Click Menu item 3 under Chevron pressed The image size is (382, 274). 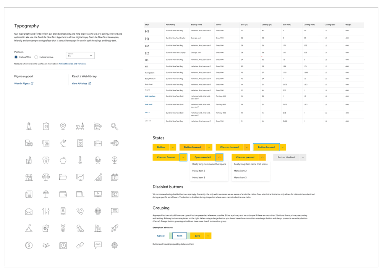[240, 177]
